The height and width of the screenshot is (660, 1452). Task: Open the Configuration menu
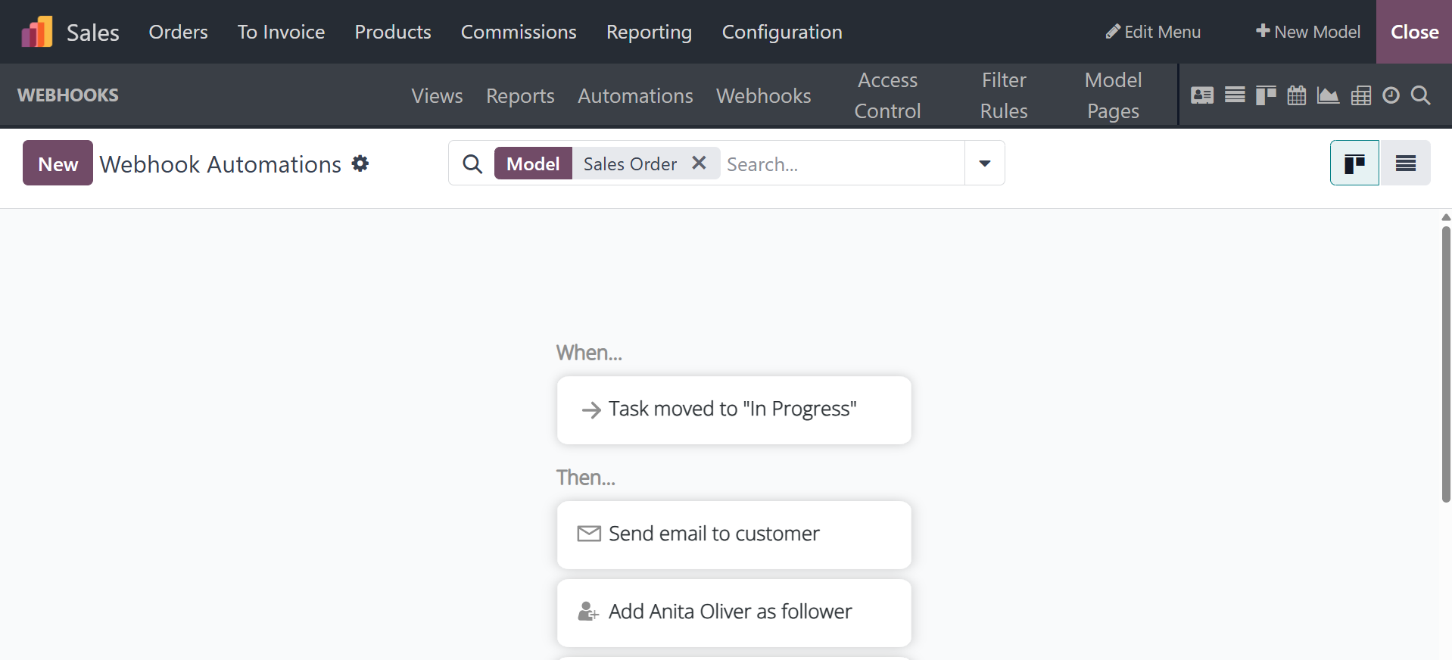[781, 32]
